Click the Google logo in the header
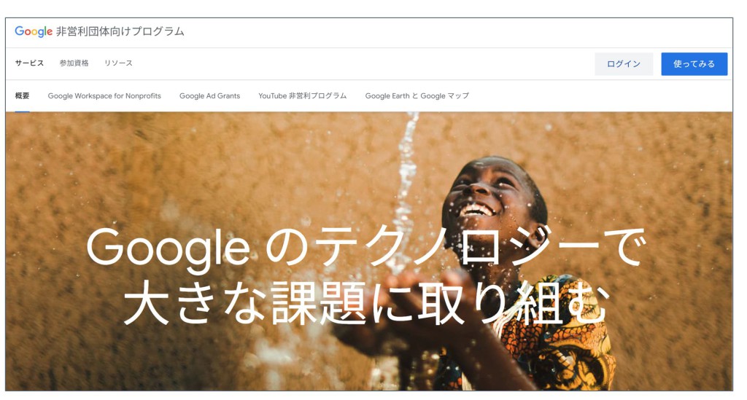 coord(34,31)
